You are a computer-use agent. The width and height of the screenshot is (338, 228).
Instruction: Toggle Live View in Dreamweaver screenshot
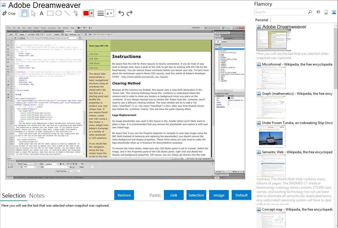tap(49, 34)
